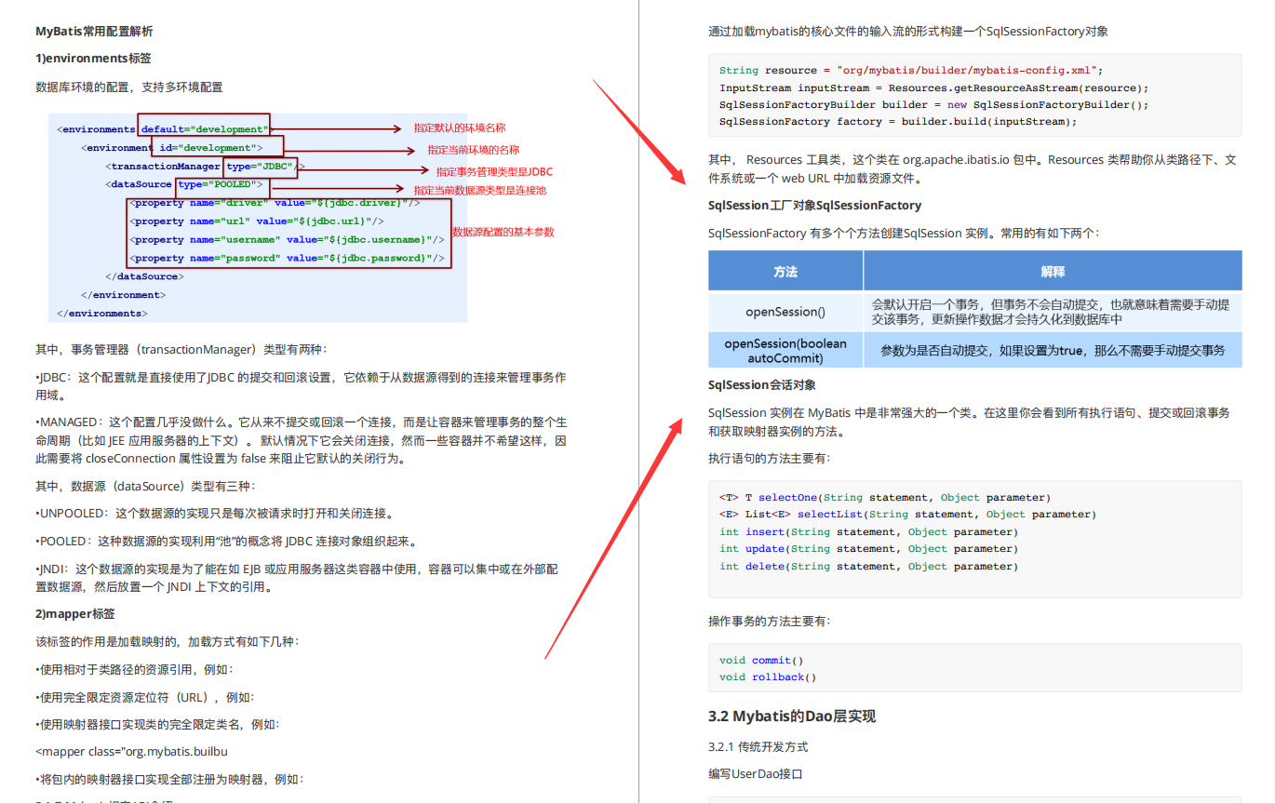Click the line "数据库环境的配置，支持多环境配置"
Viewport: 1275px width, 804px height.
click(x=128, y=87)
